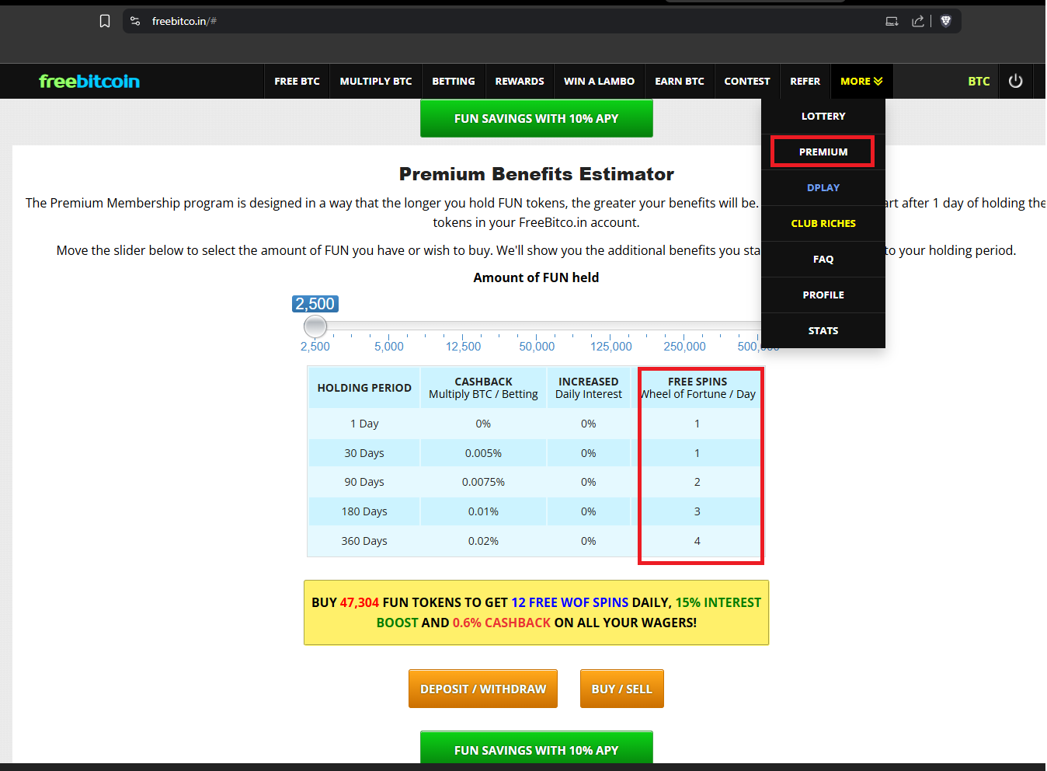1047x771 pixels.
Task: Click the FUN amount slider handle
Action: 315,326
